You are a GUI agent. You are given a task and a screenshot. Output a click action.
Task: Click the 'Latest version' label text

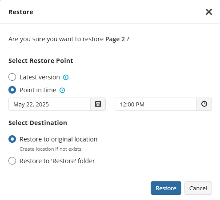40,77
